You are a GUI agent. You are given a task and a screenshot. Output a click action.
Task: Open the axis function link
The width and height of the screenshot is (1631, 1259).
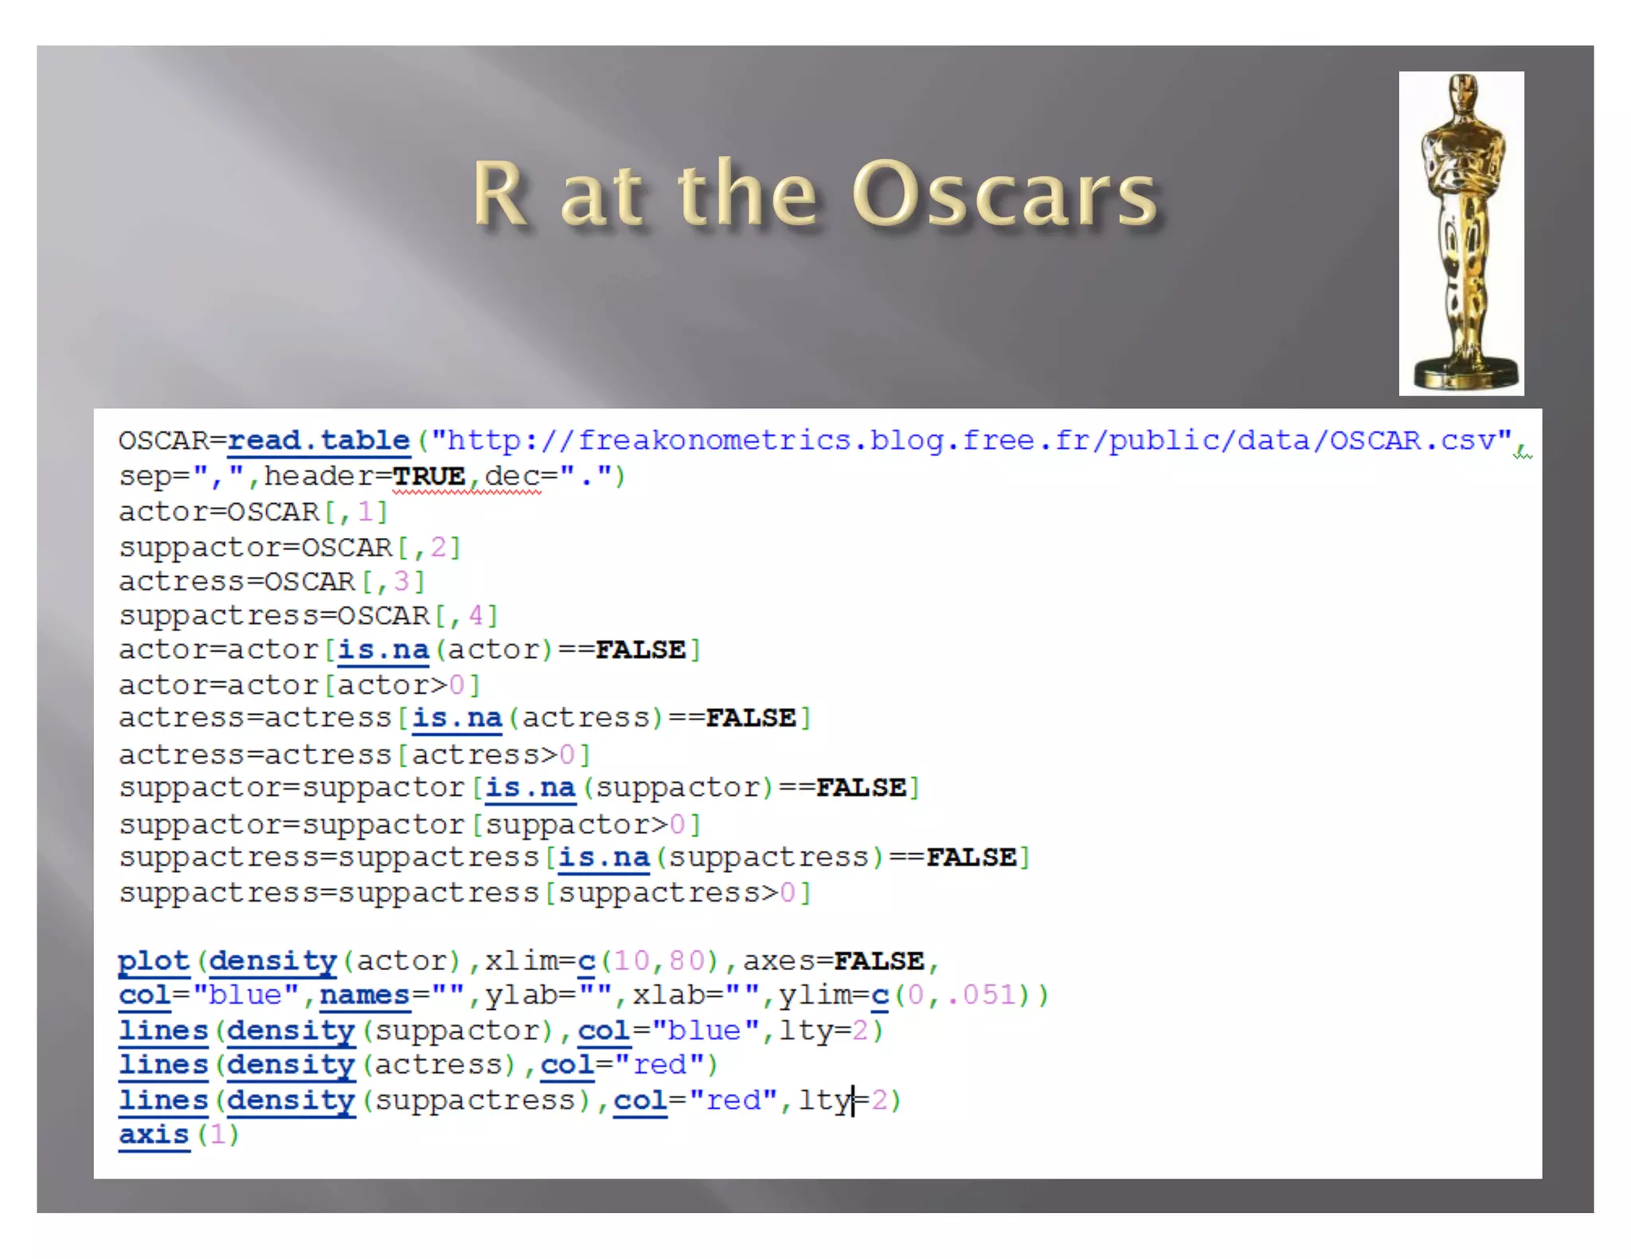pyautogui.click(x=154, y=1134)
